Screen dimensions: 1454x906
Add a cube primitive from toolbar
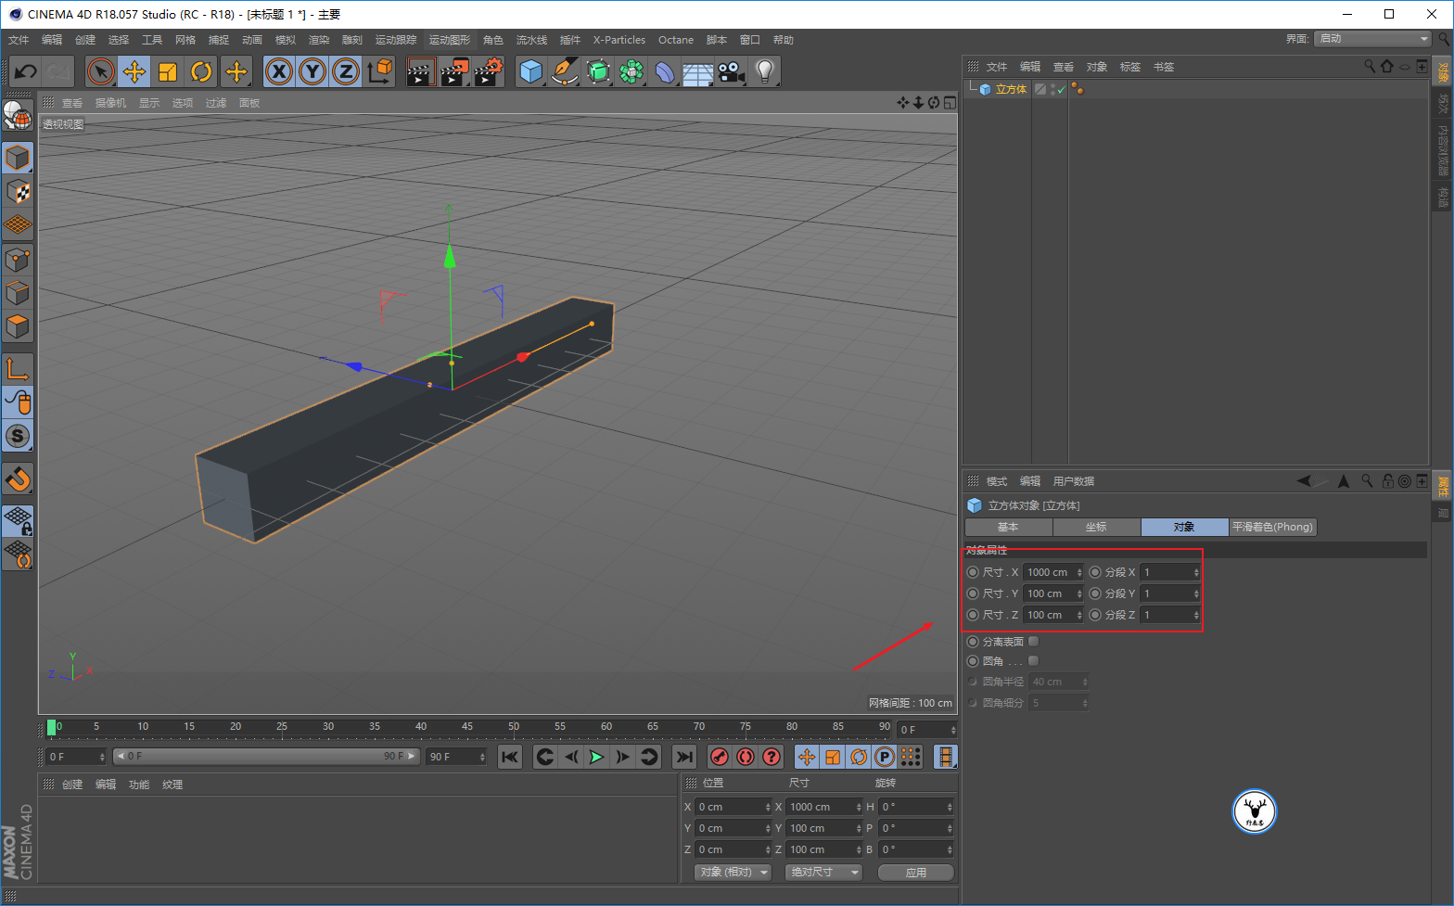pyautogui.click(x=531, y=71)
